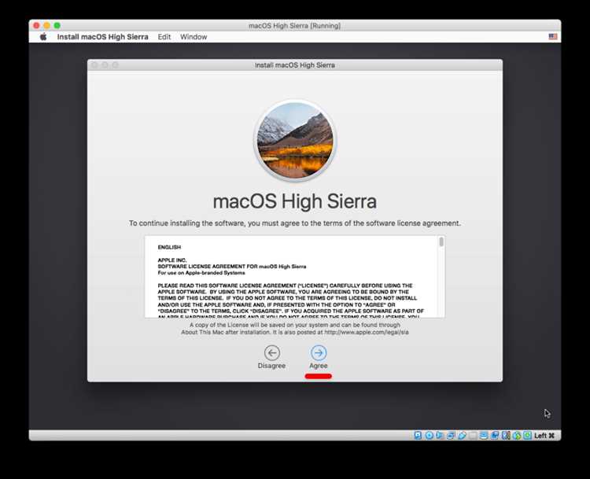Click the installer window title 'Install macOS High Sierra'
The image size is (590, 479).
(295, 65)
